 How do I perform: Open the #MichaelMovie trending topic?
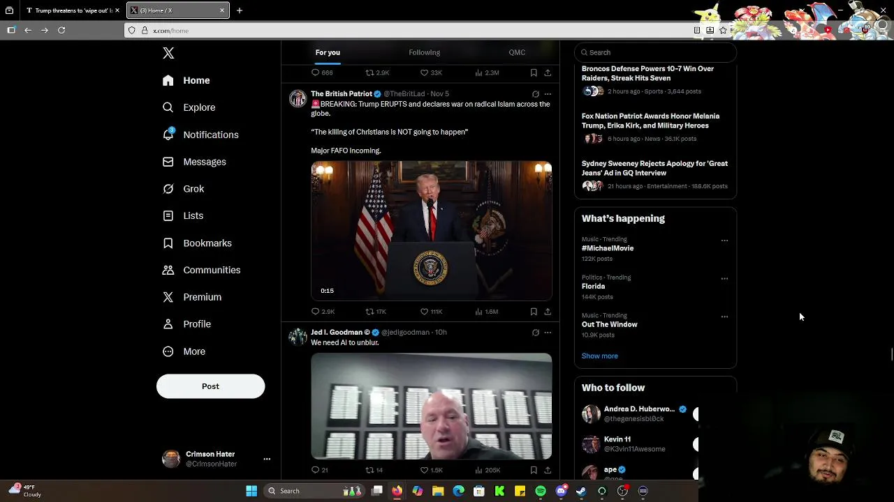click(608, 248)
